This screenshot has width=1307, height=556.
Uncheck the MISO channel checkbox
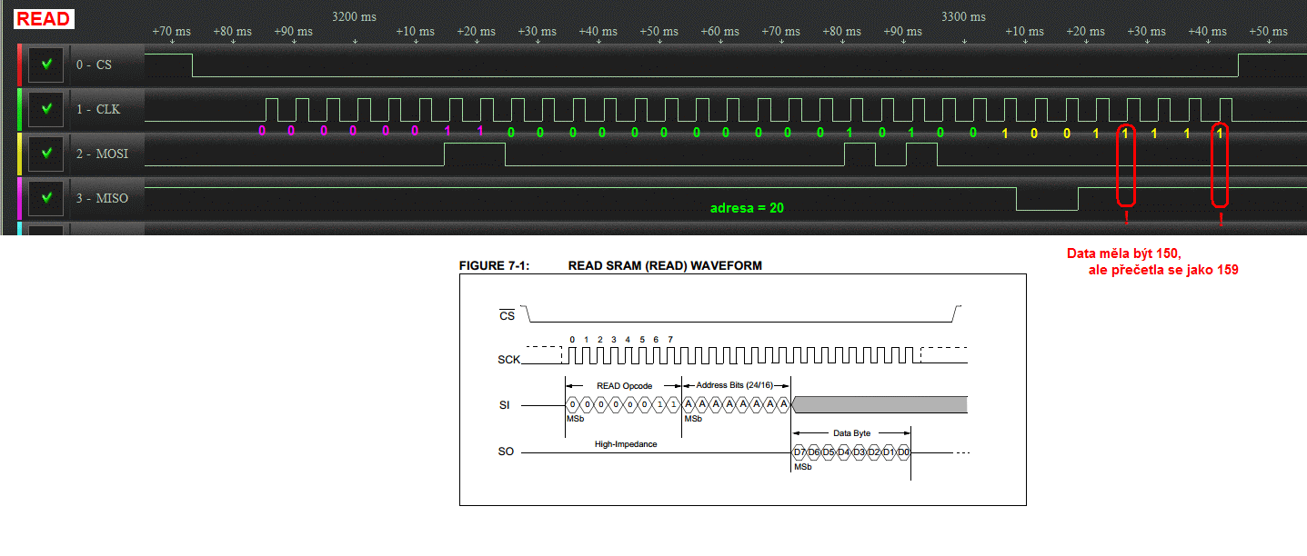(45, 197)
